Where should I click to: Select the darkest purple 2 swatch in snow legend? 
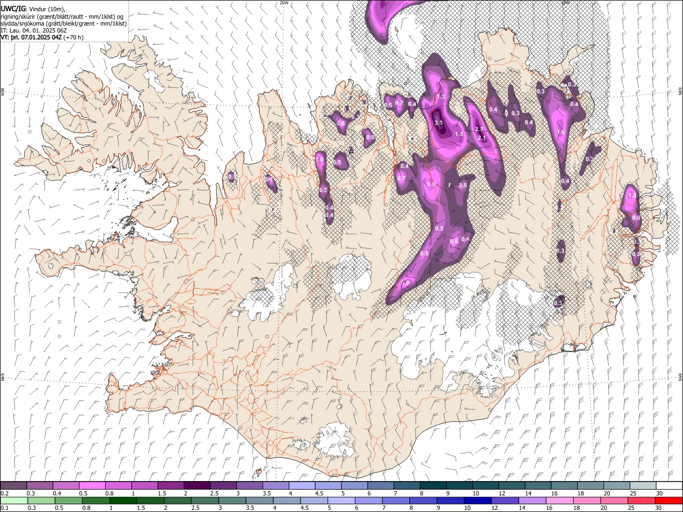tap(197, 485)
